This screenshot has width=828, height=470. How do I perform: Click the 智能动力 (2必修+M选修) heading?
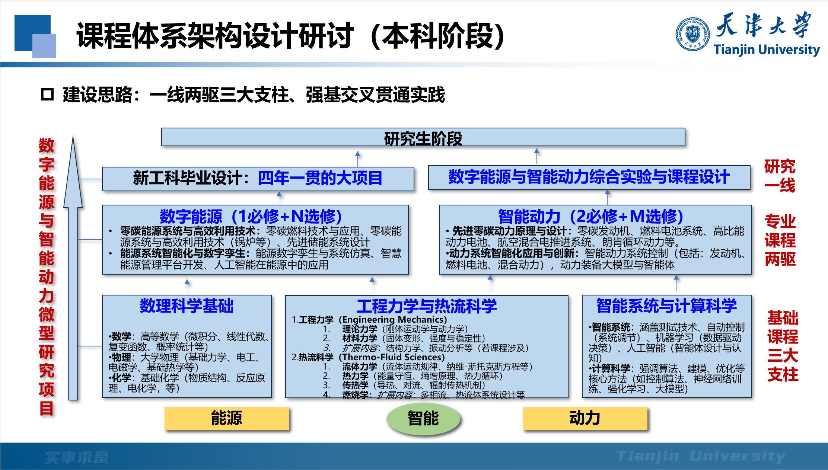point(590,216)
